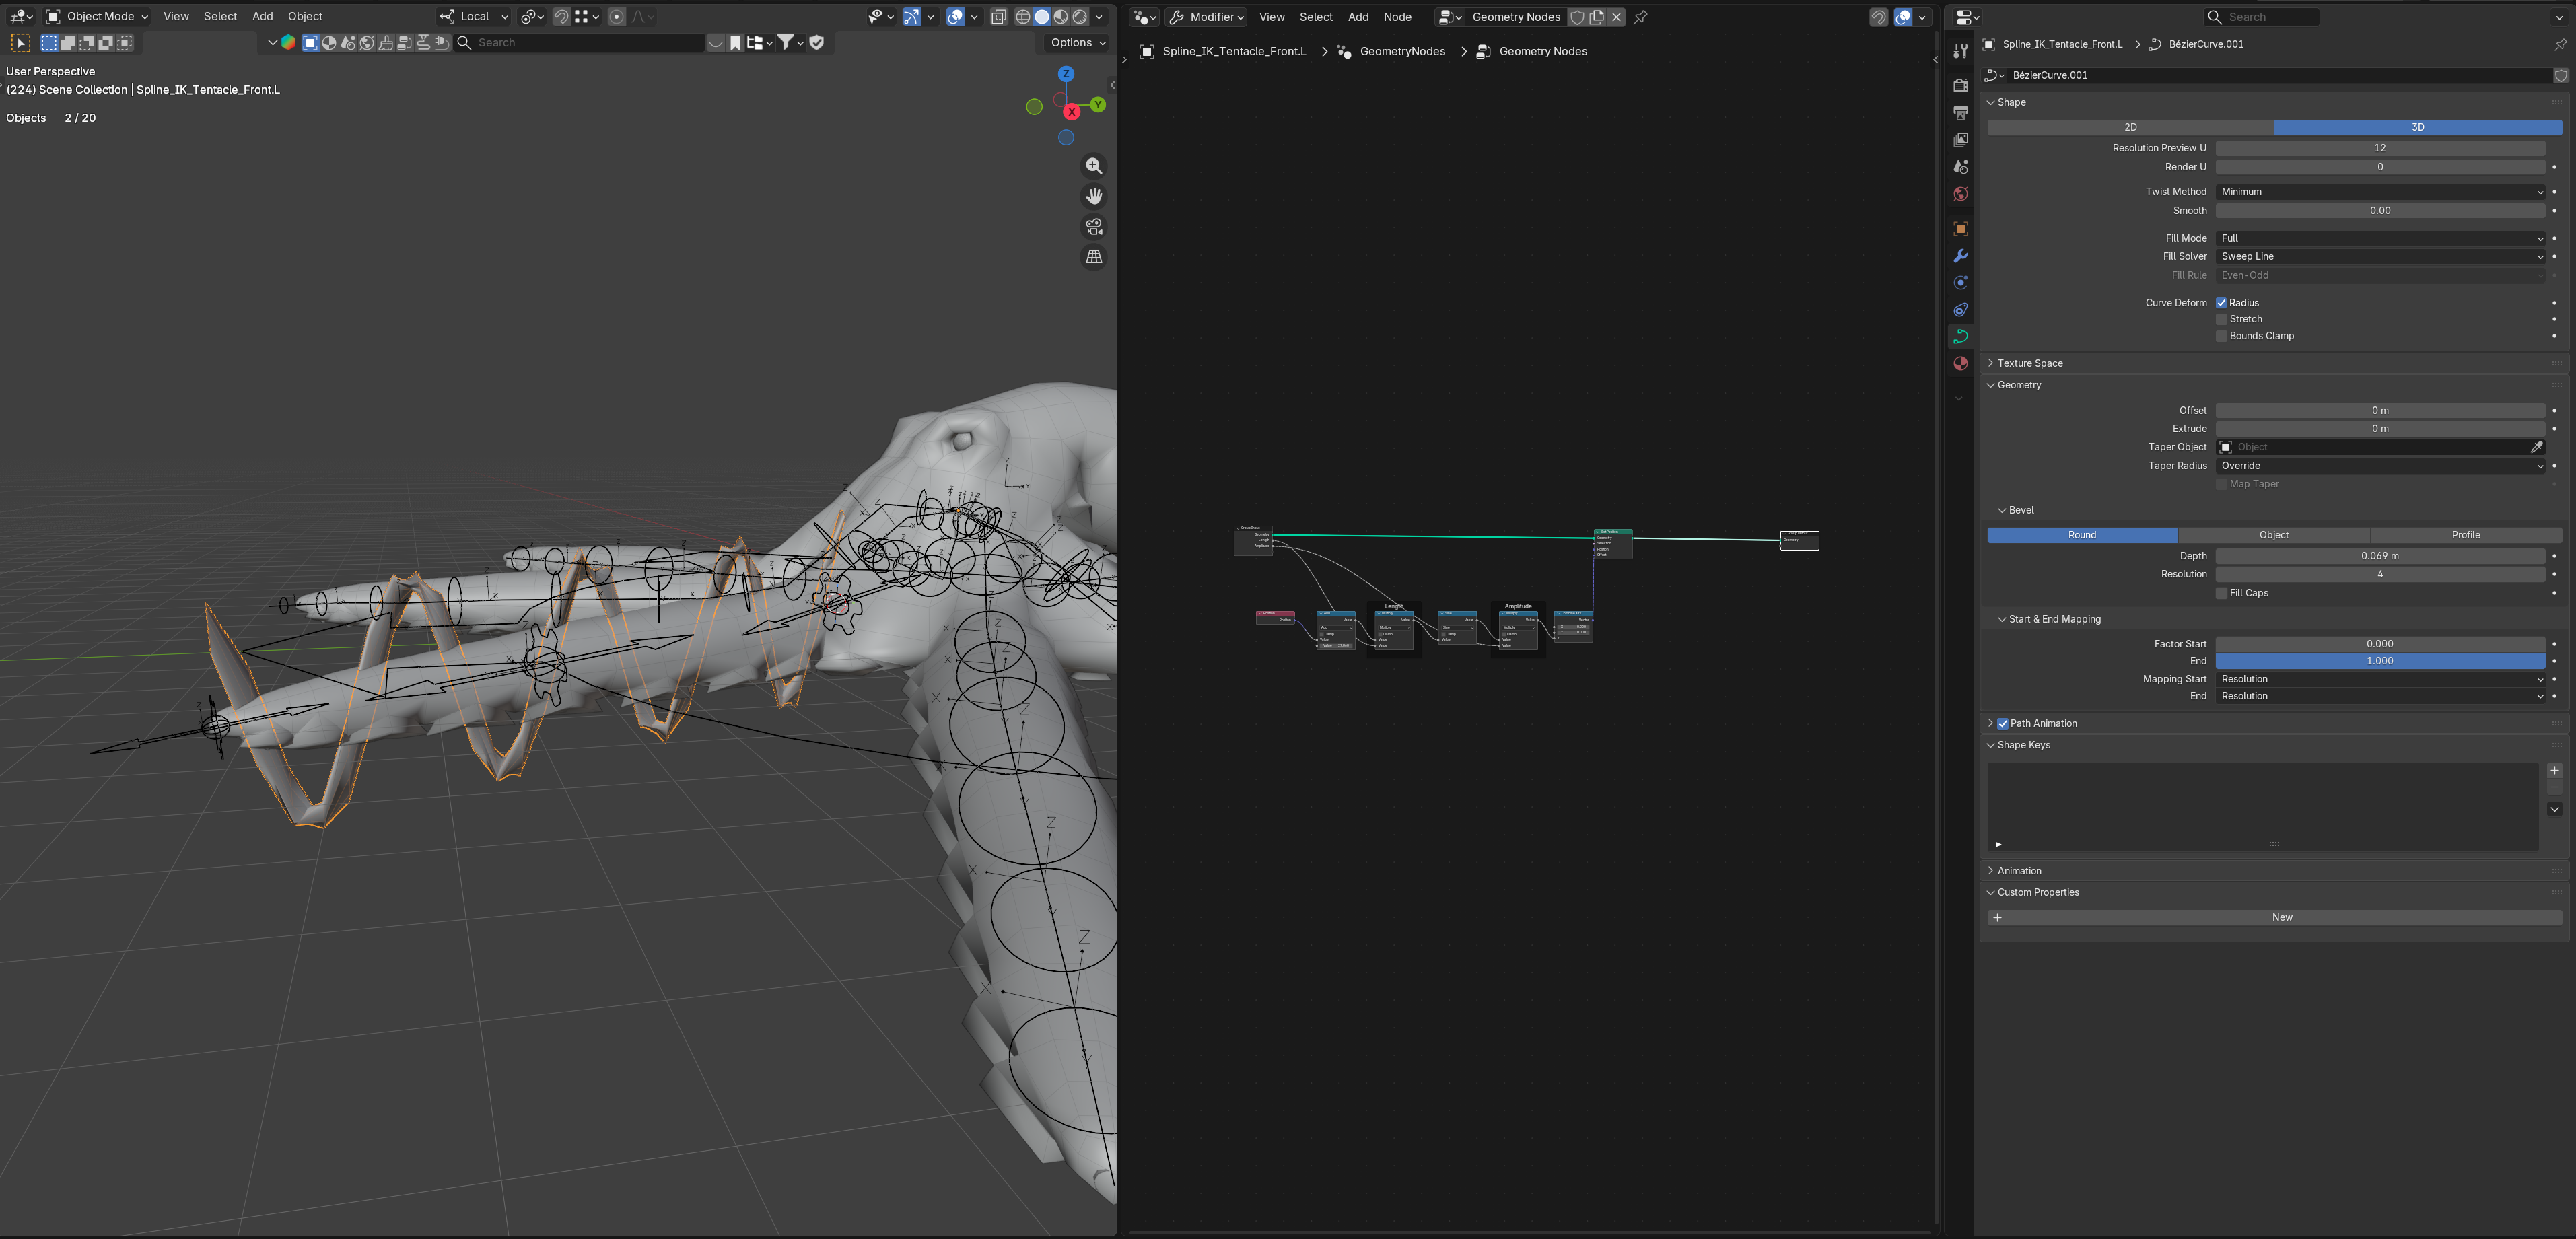Viewport: 2576px width, 1239px height.
Task: Unlink the Geometry Nodes node group (X)
Action: [1616, 17]
